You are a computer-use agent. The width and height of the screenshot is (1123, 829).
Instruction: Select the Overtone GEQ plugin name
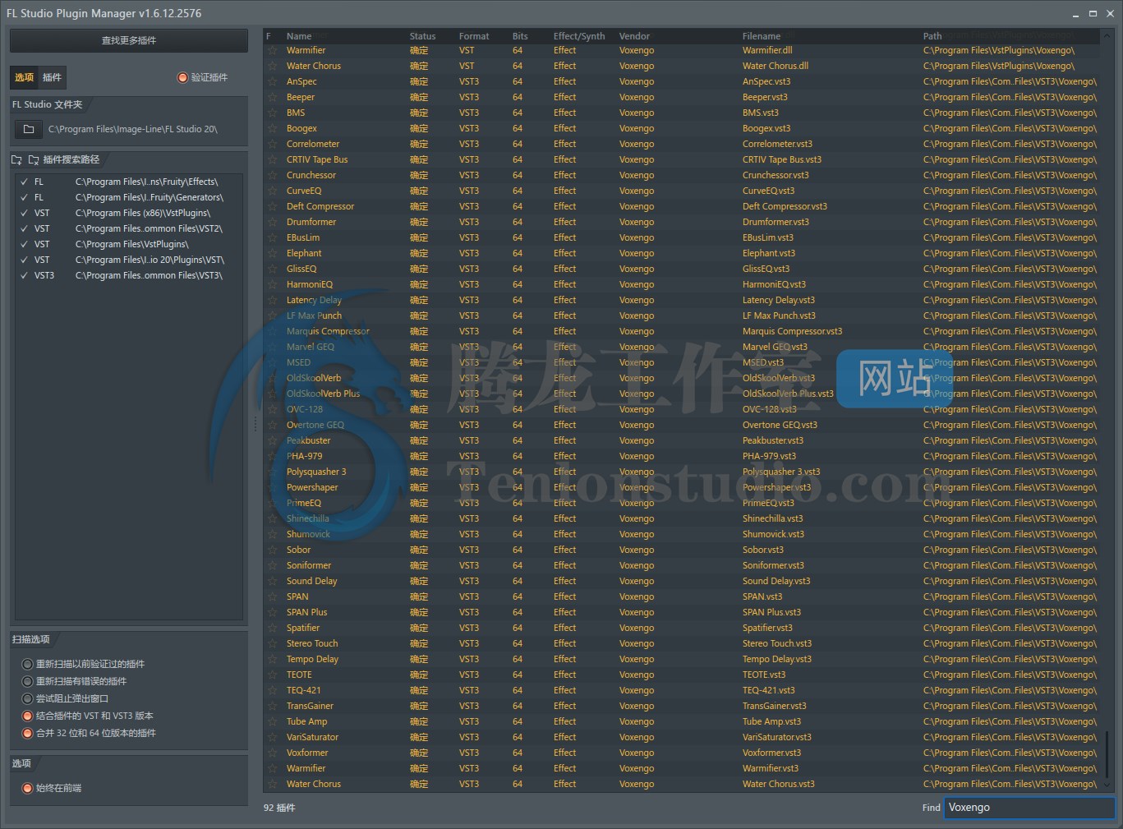point(315,425)
